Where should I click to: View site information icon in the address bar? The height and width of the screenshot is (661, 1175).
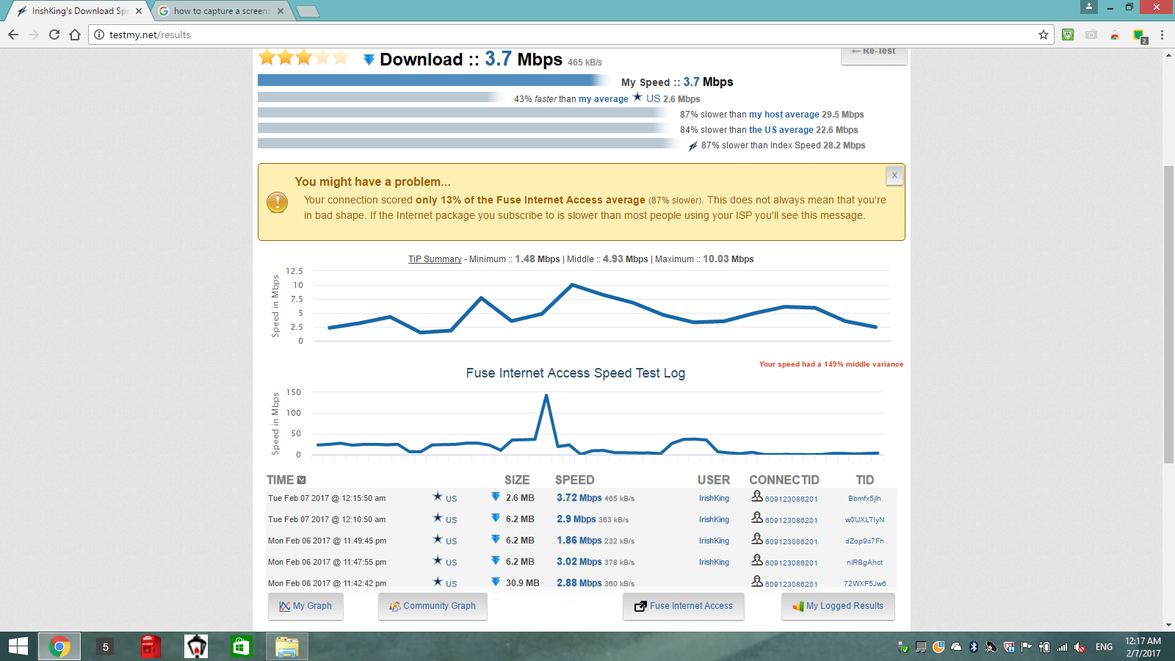[99, 35]
